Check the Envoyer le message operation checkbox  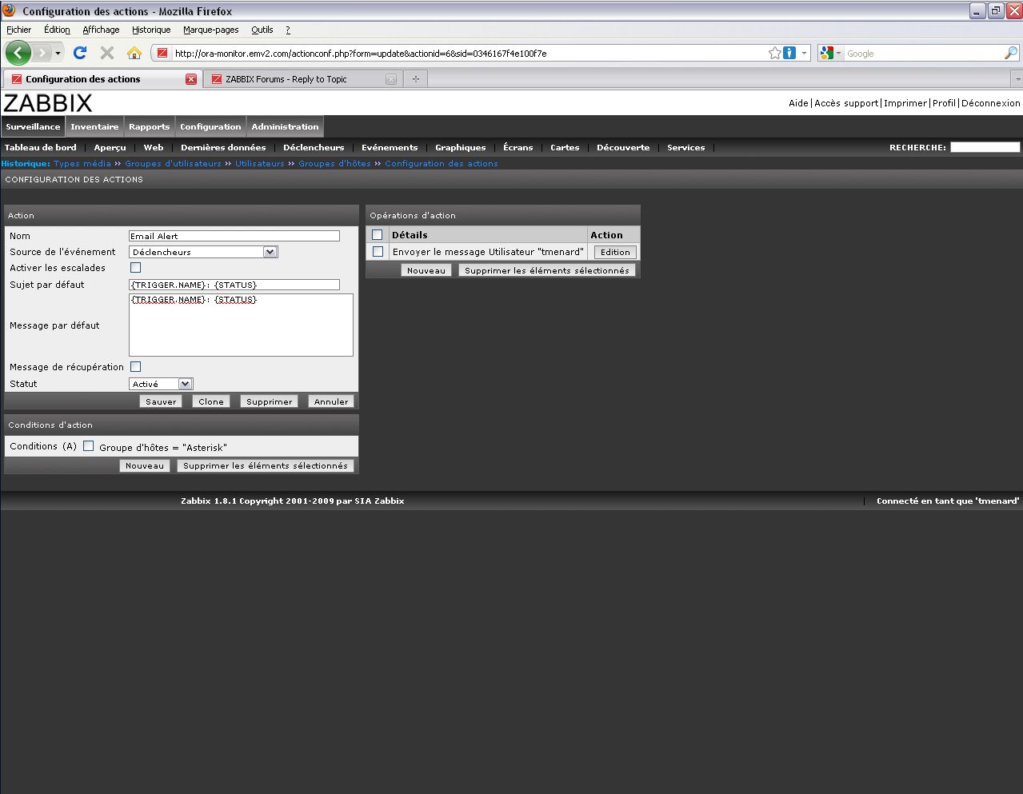tap(378, 252)
